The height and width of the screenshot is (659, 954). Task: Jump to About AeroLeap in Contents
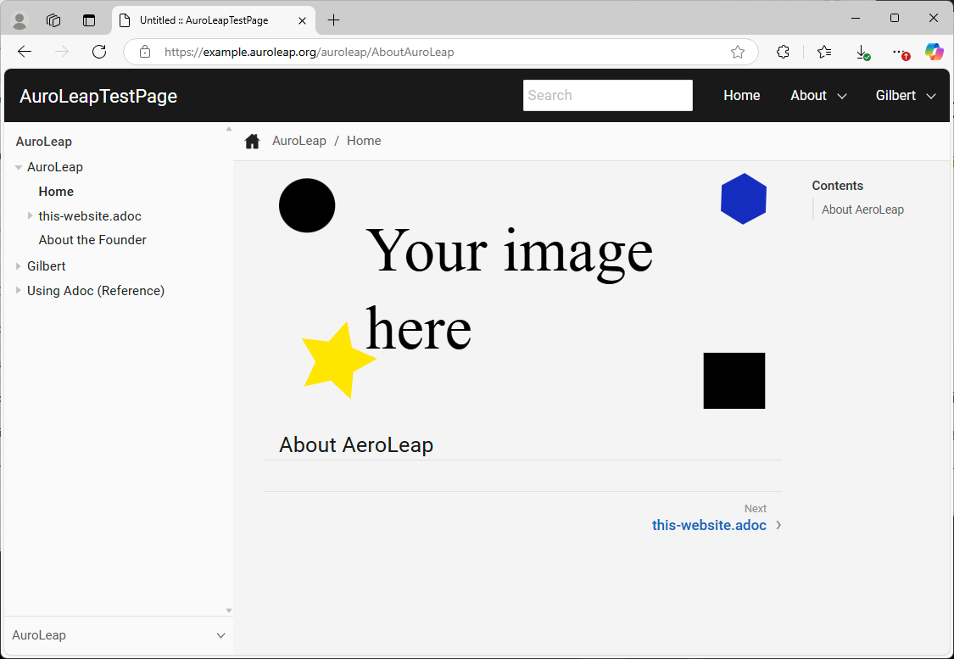(x=862, y=209)
